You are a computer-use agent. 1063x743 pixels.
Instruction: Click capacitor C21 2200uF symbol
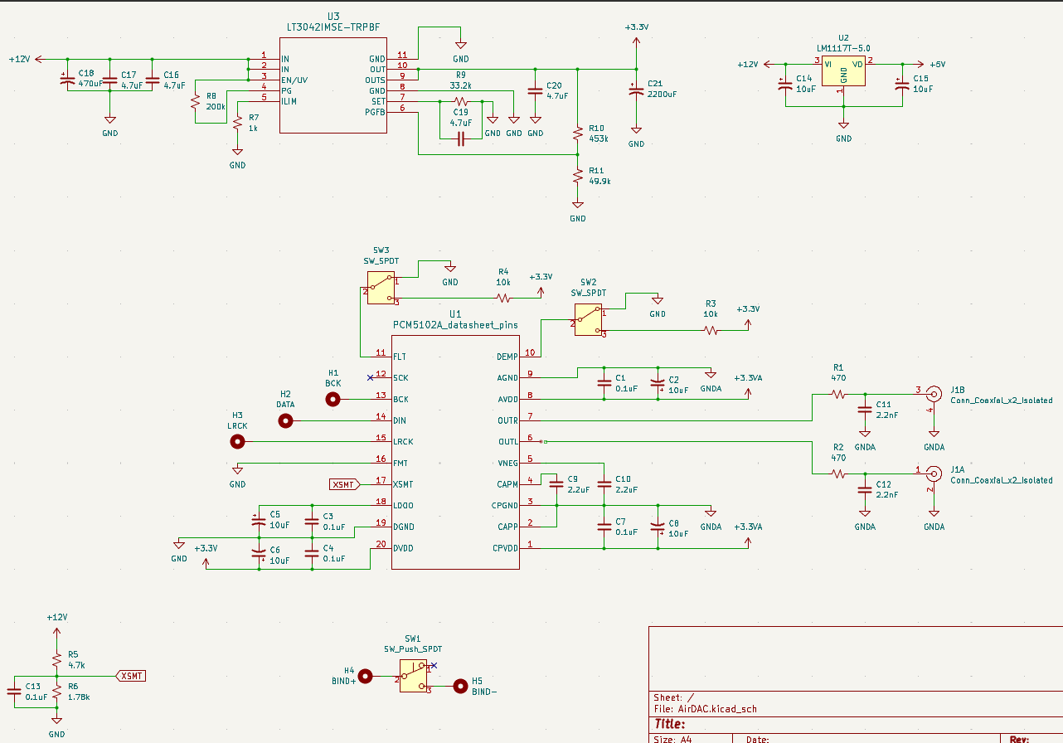(x=636, y=90)
